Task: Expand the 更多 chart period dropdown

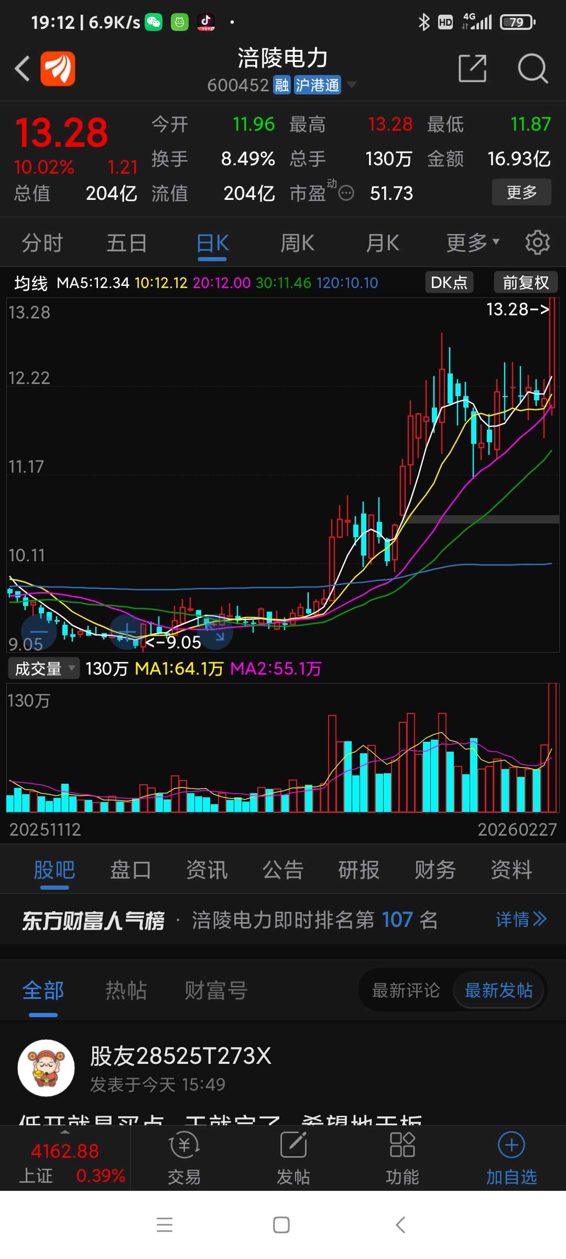Action: [473, 243]
